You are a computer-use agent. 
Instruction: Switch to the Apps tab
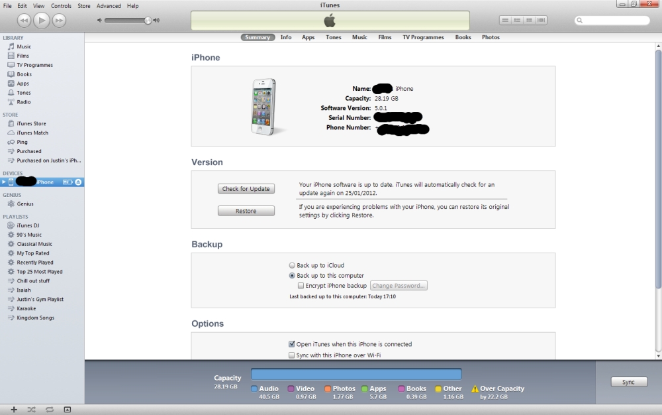point(308,37)
